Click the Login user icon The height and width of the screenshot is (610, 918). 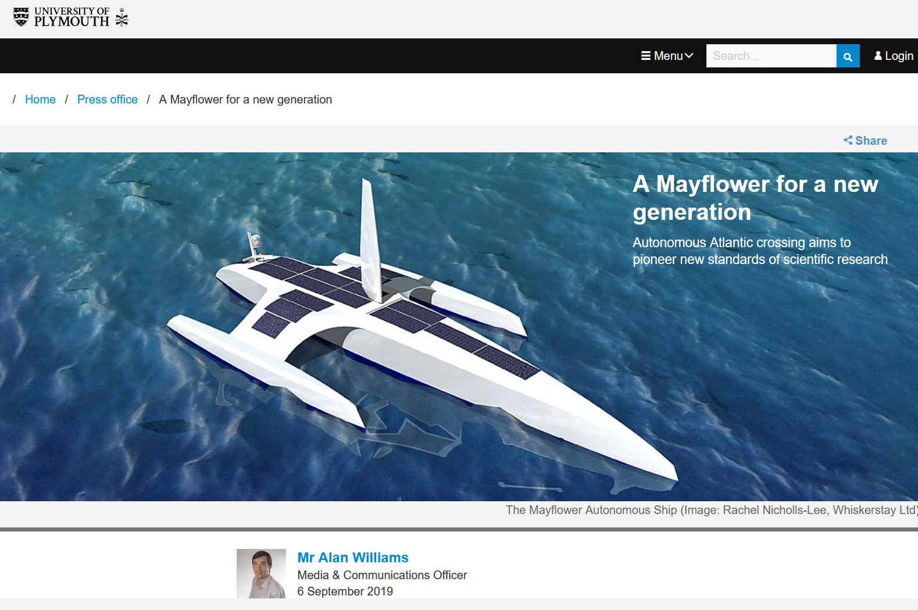(878, 56)
